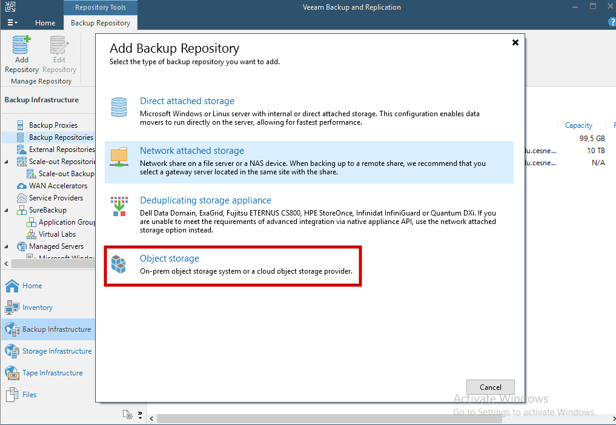Open the main menu hamburger icon

pyautogui.click(x=11, y=22)
